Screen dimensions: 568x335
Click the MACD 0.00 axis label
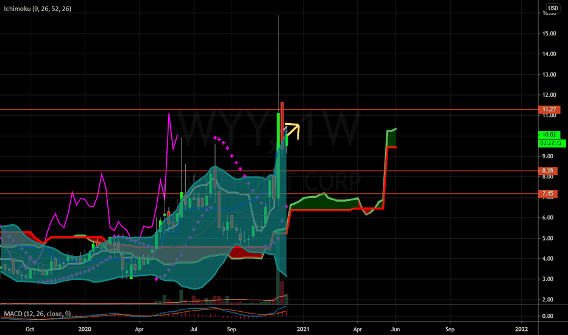click(548, 316)
